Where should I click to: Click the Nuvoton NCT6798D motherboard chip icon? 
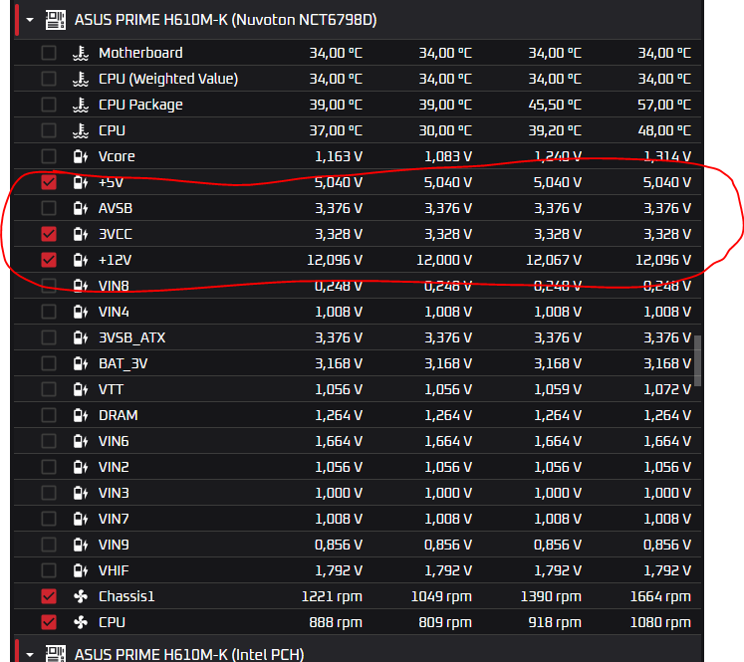(56, 20)
